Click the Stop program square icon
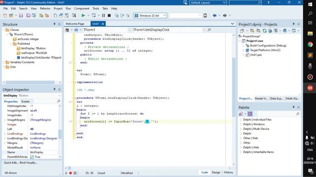This screenshot has height=177, width=316. coord(109,15)
